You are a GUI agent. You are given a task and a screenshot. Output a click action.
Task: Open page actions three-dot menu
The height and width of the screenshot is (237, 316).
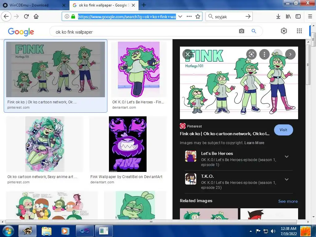189,16
